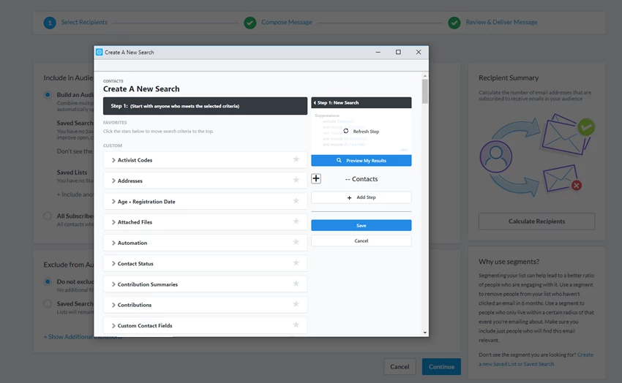Expand Custom Contact Fields section
The image size is (622, 383).
[x=113, y=325]
